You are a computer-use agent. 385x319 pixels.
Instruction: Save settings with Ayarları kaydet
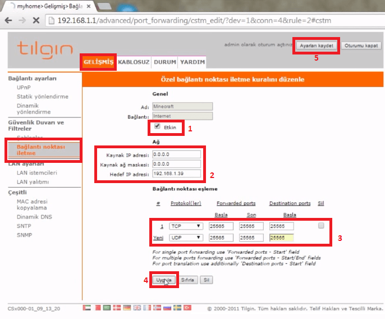click(317, 45)
